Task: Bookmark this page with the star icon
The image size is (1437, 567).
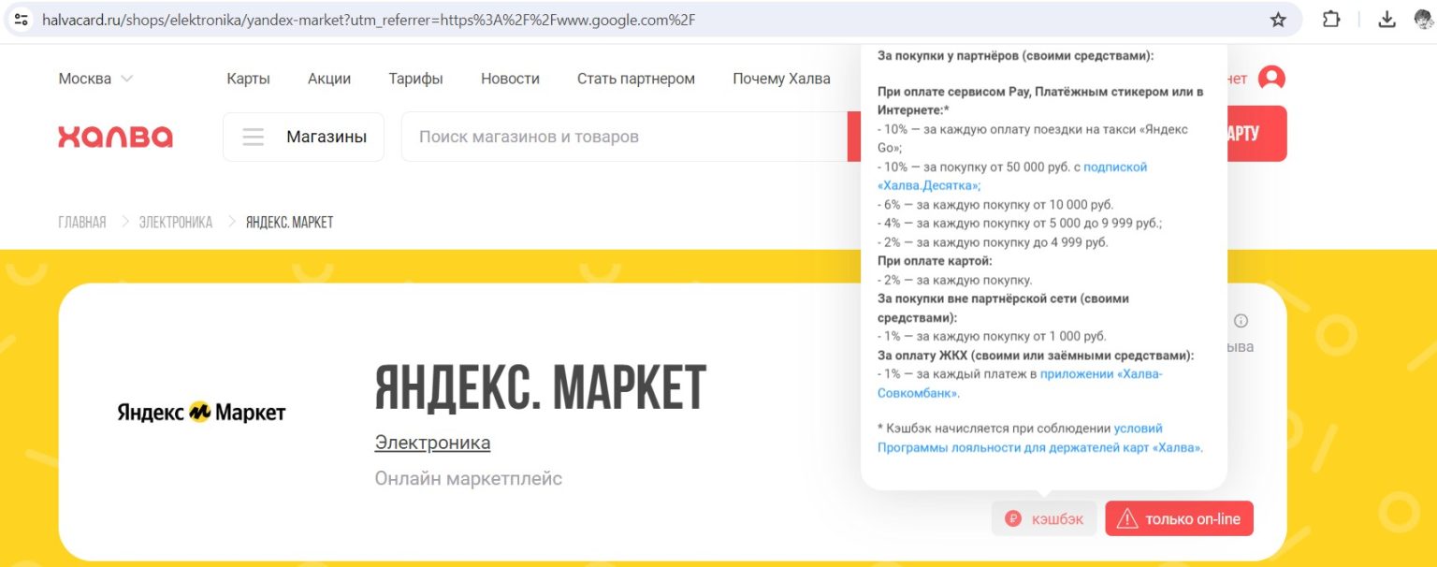Action: click(x=1278, y=20)
